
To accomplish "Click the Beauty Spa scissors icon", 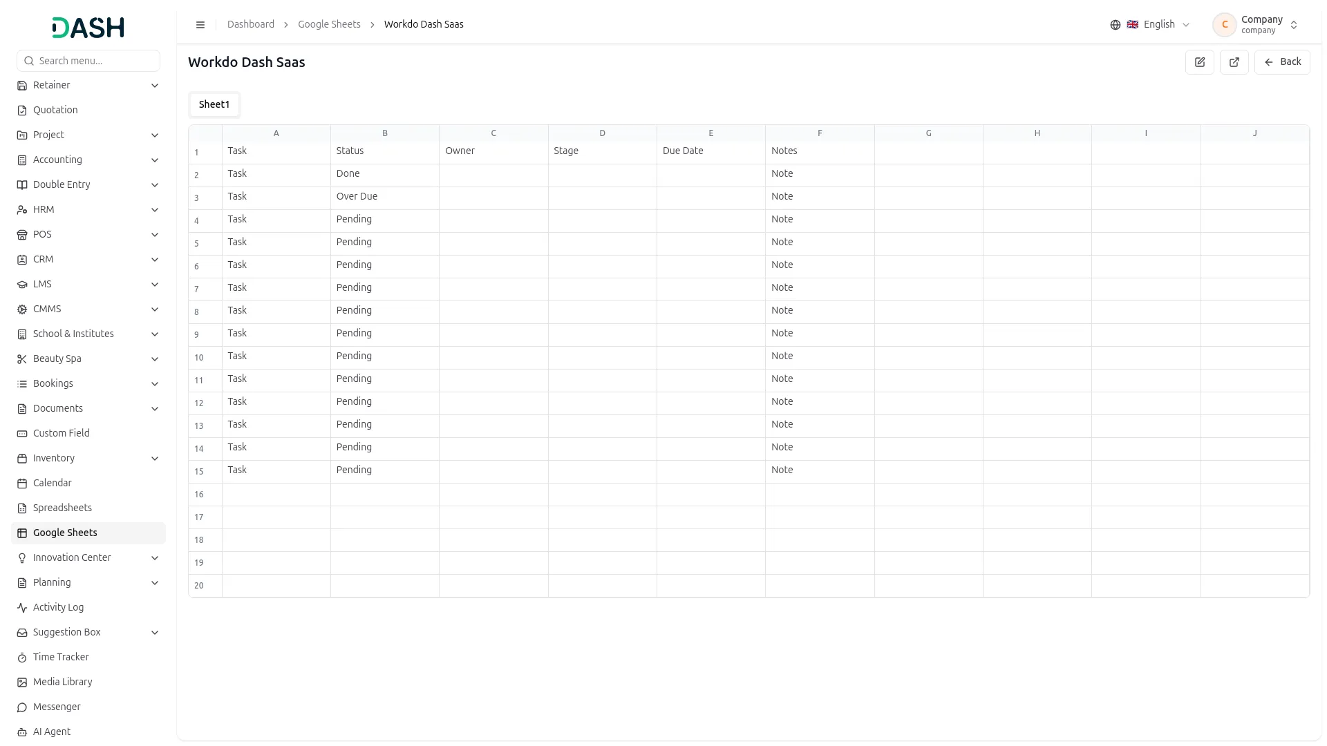I will 22,359.
